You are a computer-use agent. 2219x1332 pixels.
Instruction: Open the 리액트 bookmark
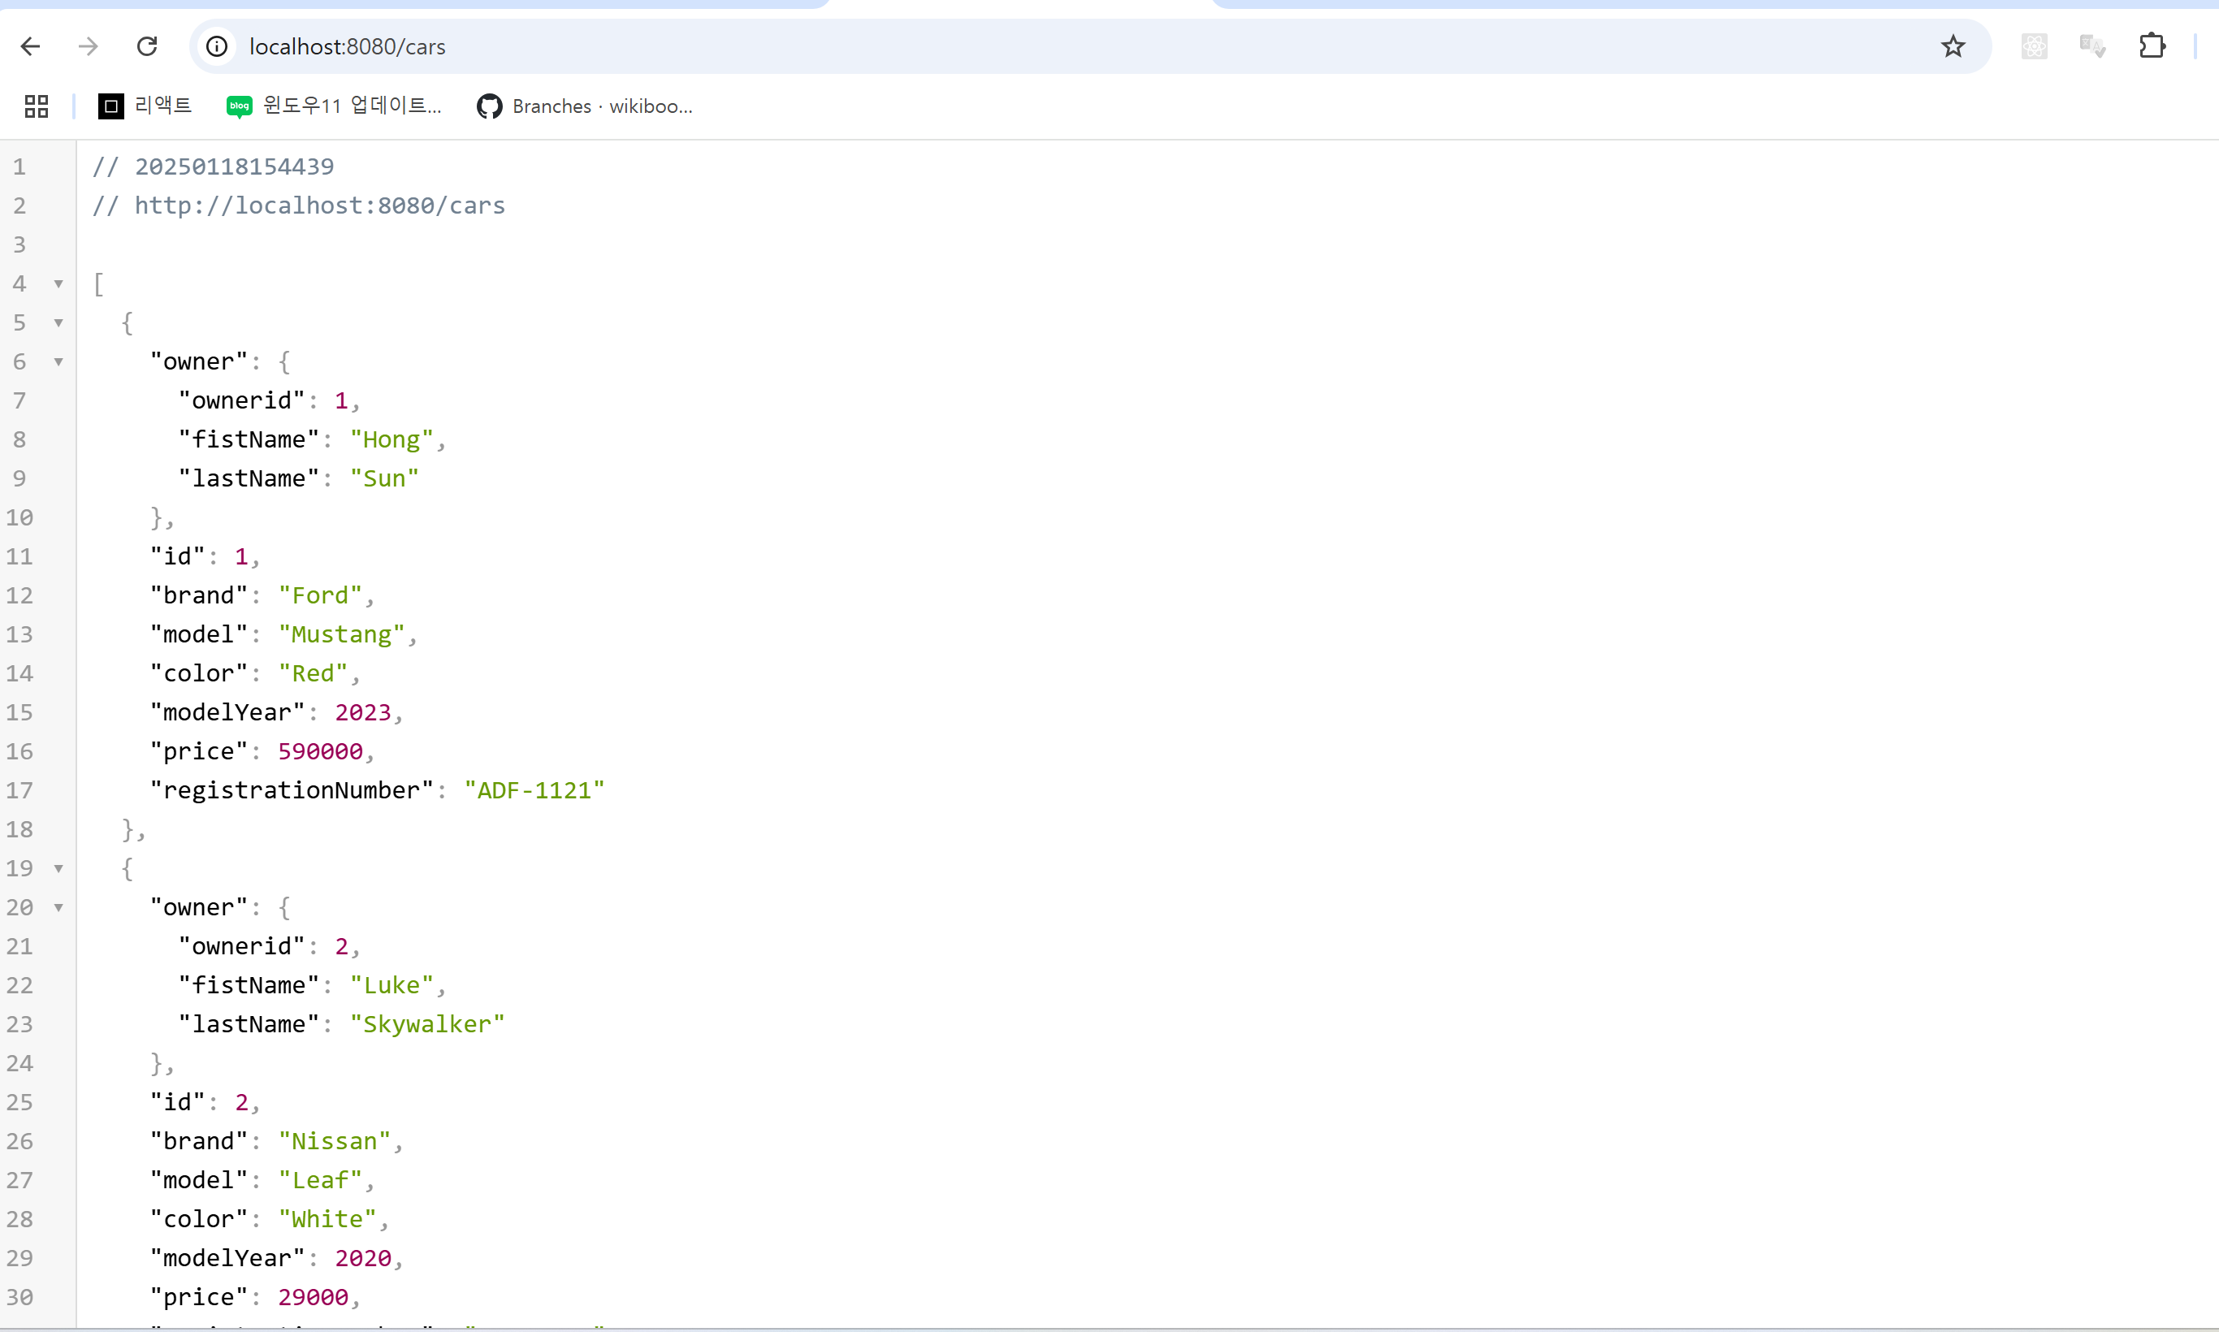pyautogui.click(x=145, y=107)
